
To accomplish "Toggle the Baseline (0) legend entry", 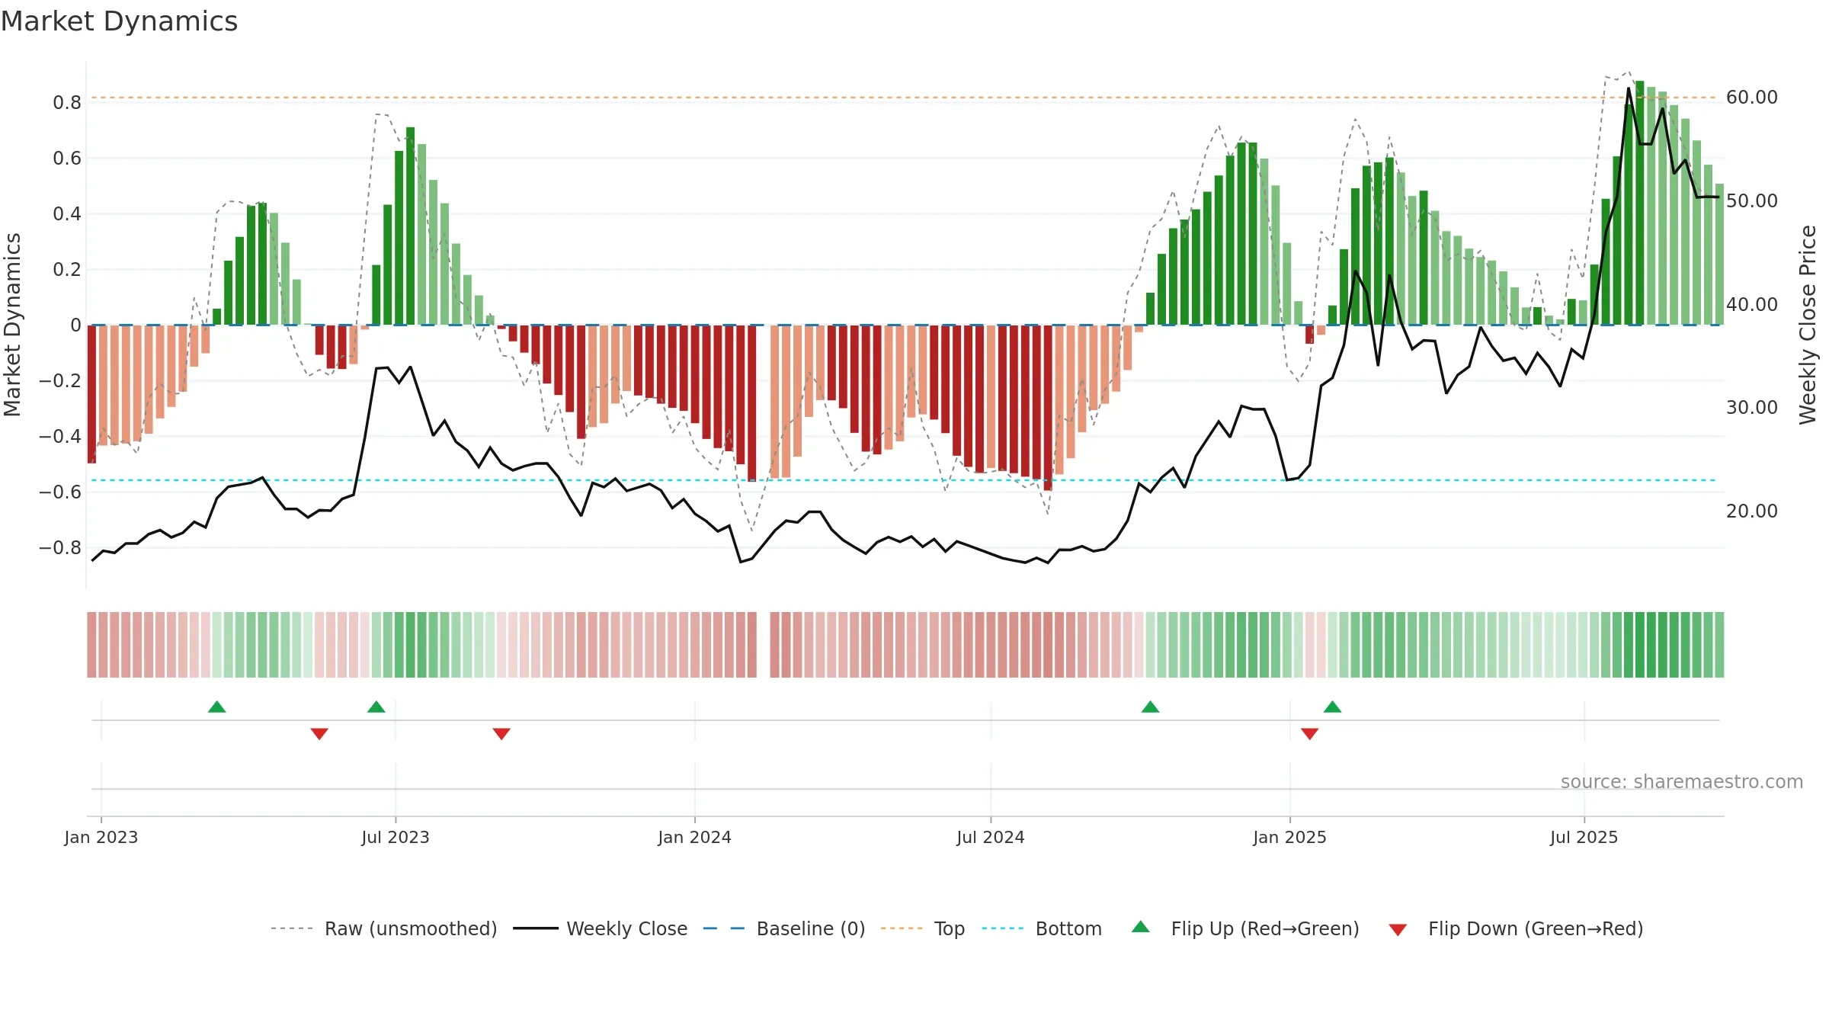I will (x=784, y=928).
